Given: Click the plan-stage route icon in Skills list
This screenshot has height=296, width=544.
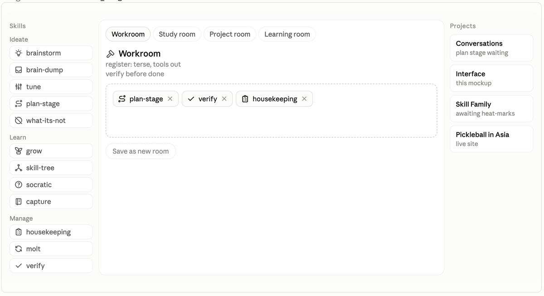Looking at the screenshot, I should pyautogui.click(x=19, y=104).
